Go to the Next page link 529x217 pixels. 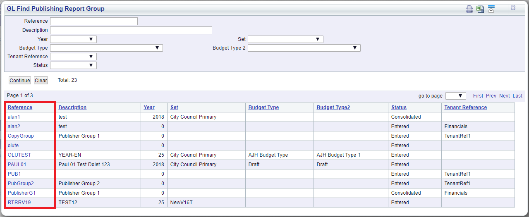click(x=504, y=96)
